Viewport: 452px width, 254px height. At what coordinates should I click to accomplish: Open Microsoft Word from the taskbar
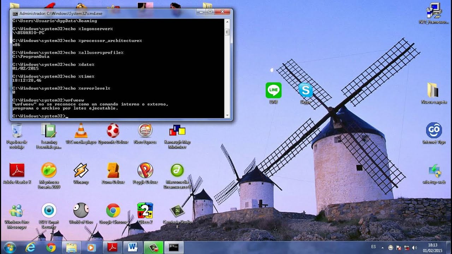133,247
